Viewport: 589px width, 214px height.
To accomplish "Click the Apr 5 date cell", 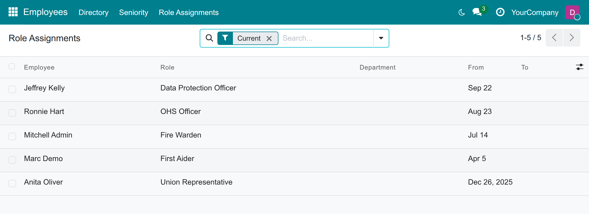I will (x=477, y=159).
